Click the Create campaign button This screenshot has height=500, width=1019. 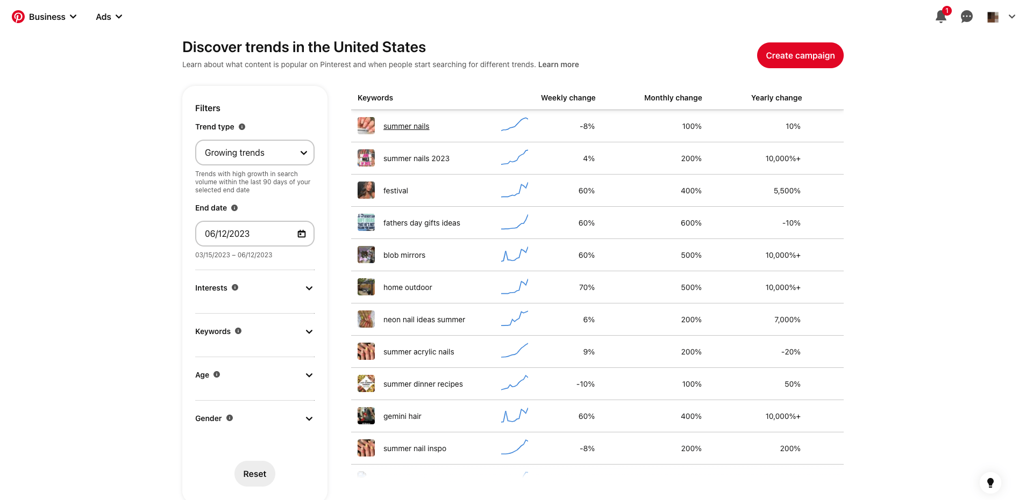tap(800, 55)
